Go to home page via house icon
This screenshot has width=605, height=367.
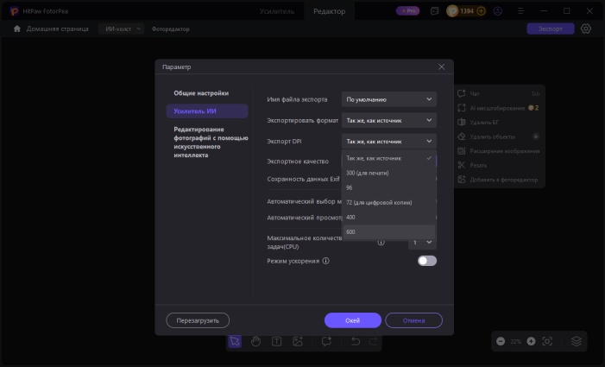click(17, 29)
